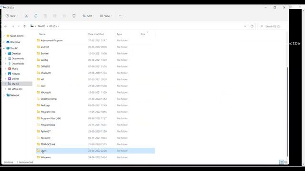Select the ProgramData folder name
The height and width of the screenshot is (171, 305).
pos(48,125)
